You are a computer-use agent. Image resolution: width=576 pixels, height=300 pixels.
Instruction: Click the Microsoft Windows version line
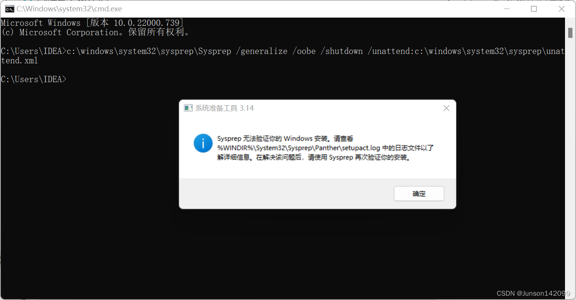pos(92,23)
